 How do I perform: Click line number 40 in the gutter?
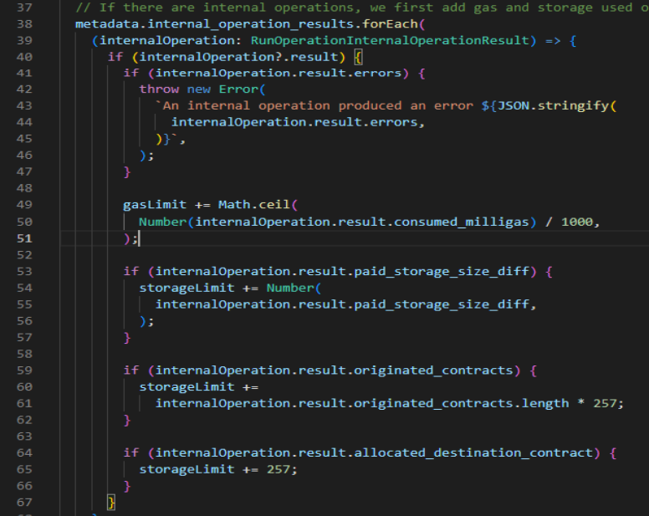23,56
